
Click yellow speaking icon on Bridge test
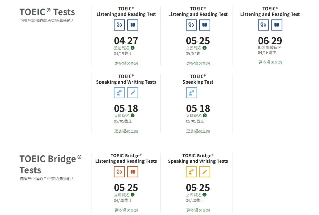tap(191, 172)
